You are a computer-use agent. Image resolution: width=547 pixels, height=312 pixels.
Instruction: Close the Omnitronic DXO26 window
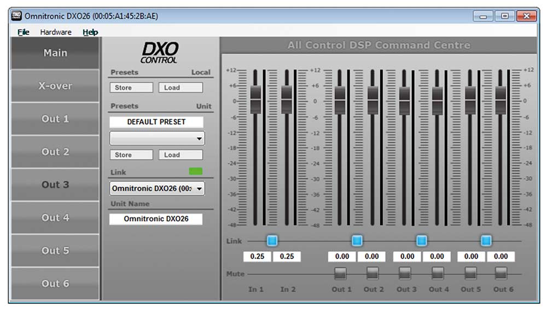point(526,16)
